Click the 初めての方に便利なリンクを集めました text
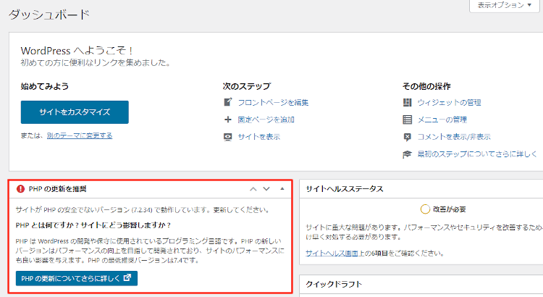Viewport: 543px width, 297px height. coord(96,63)
